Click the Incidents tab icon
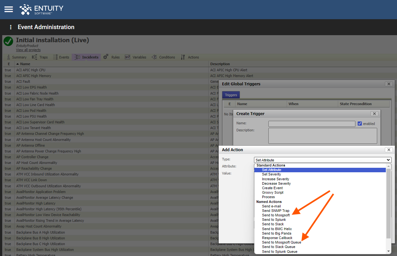397x256 pixels. (x=77, y=57)
